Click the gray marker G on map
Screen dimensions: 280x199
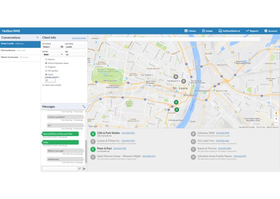pos(183,81)
